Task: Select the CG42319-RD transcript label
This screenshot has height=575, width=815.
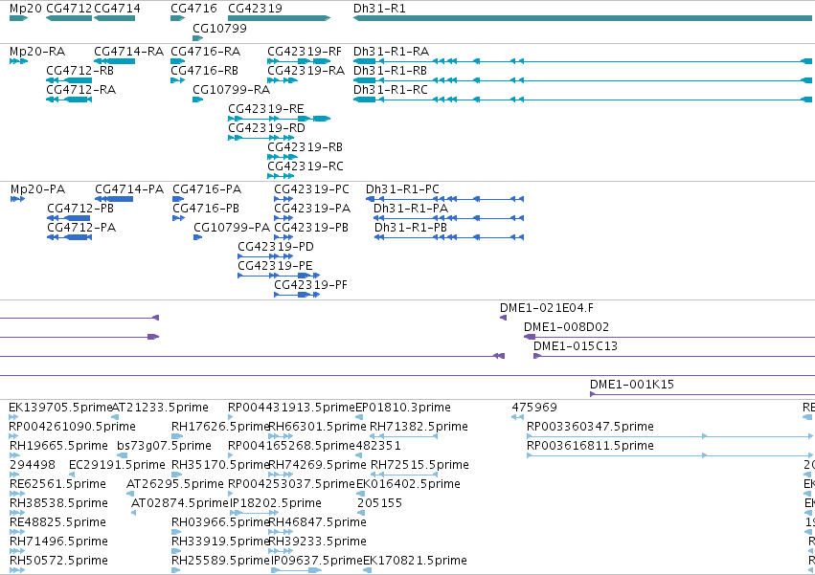Action: 266,128
